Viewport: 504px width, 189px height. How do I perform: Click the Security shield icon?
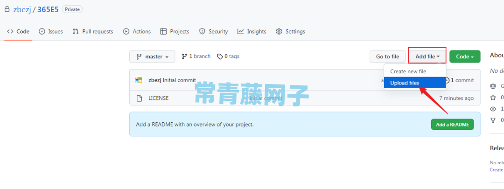click(x=202, y=32)
